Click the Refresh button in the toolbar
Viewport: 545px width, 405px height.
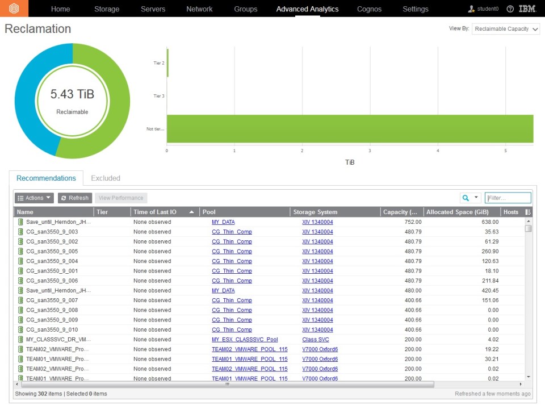(74, 198)
